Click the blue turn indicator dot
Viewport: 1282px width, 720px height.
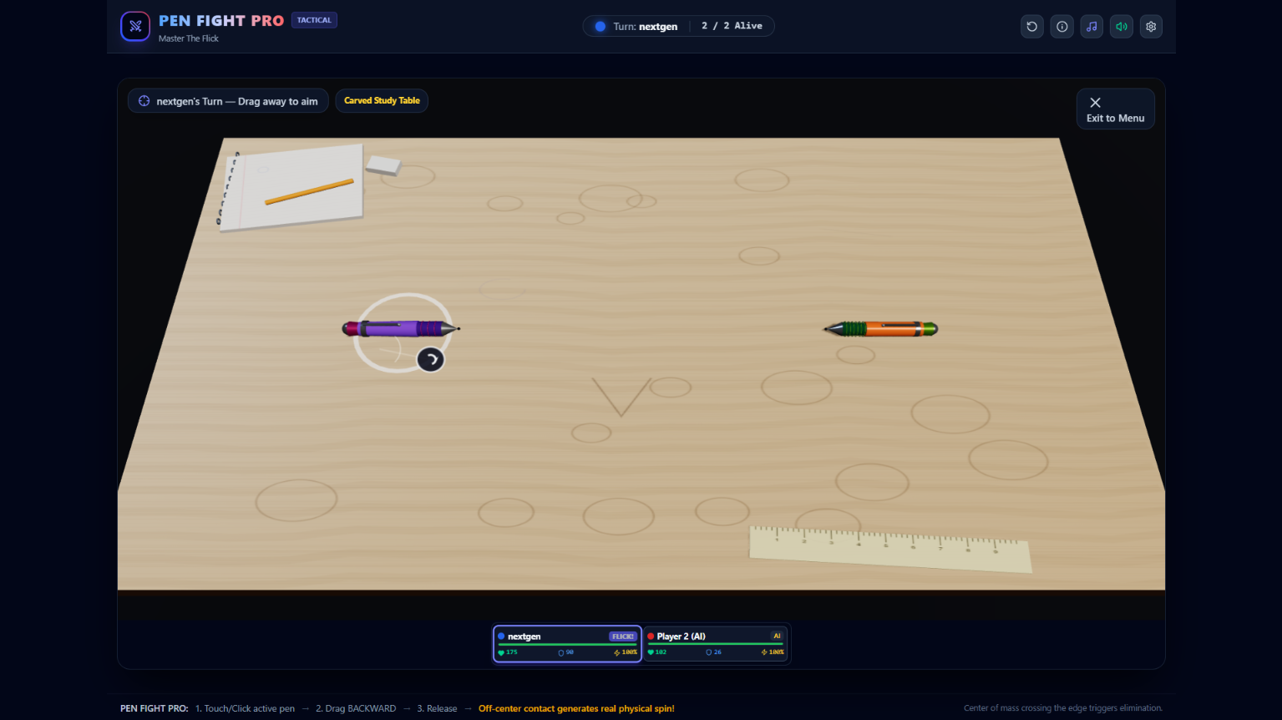click(x=600, y=27)
